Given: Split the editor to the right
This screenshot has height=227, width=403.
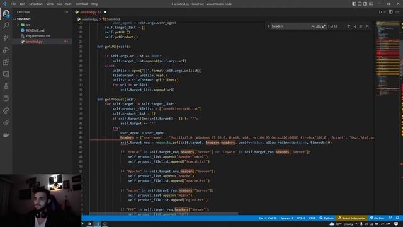Looking at the screenshot, I should click(x=390, y=12).
